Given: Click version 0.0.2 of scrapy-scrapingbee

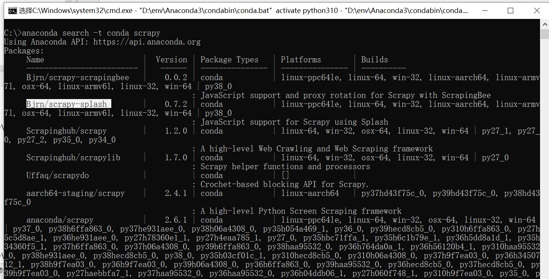Looking at the screenshot, I should (176, 78).
